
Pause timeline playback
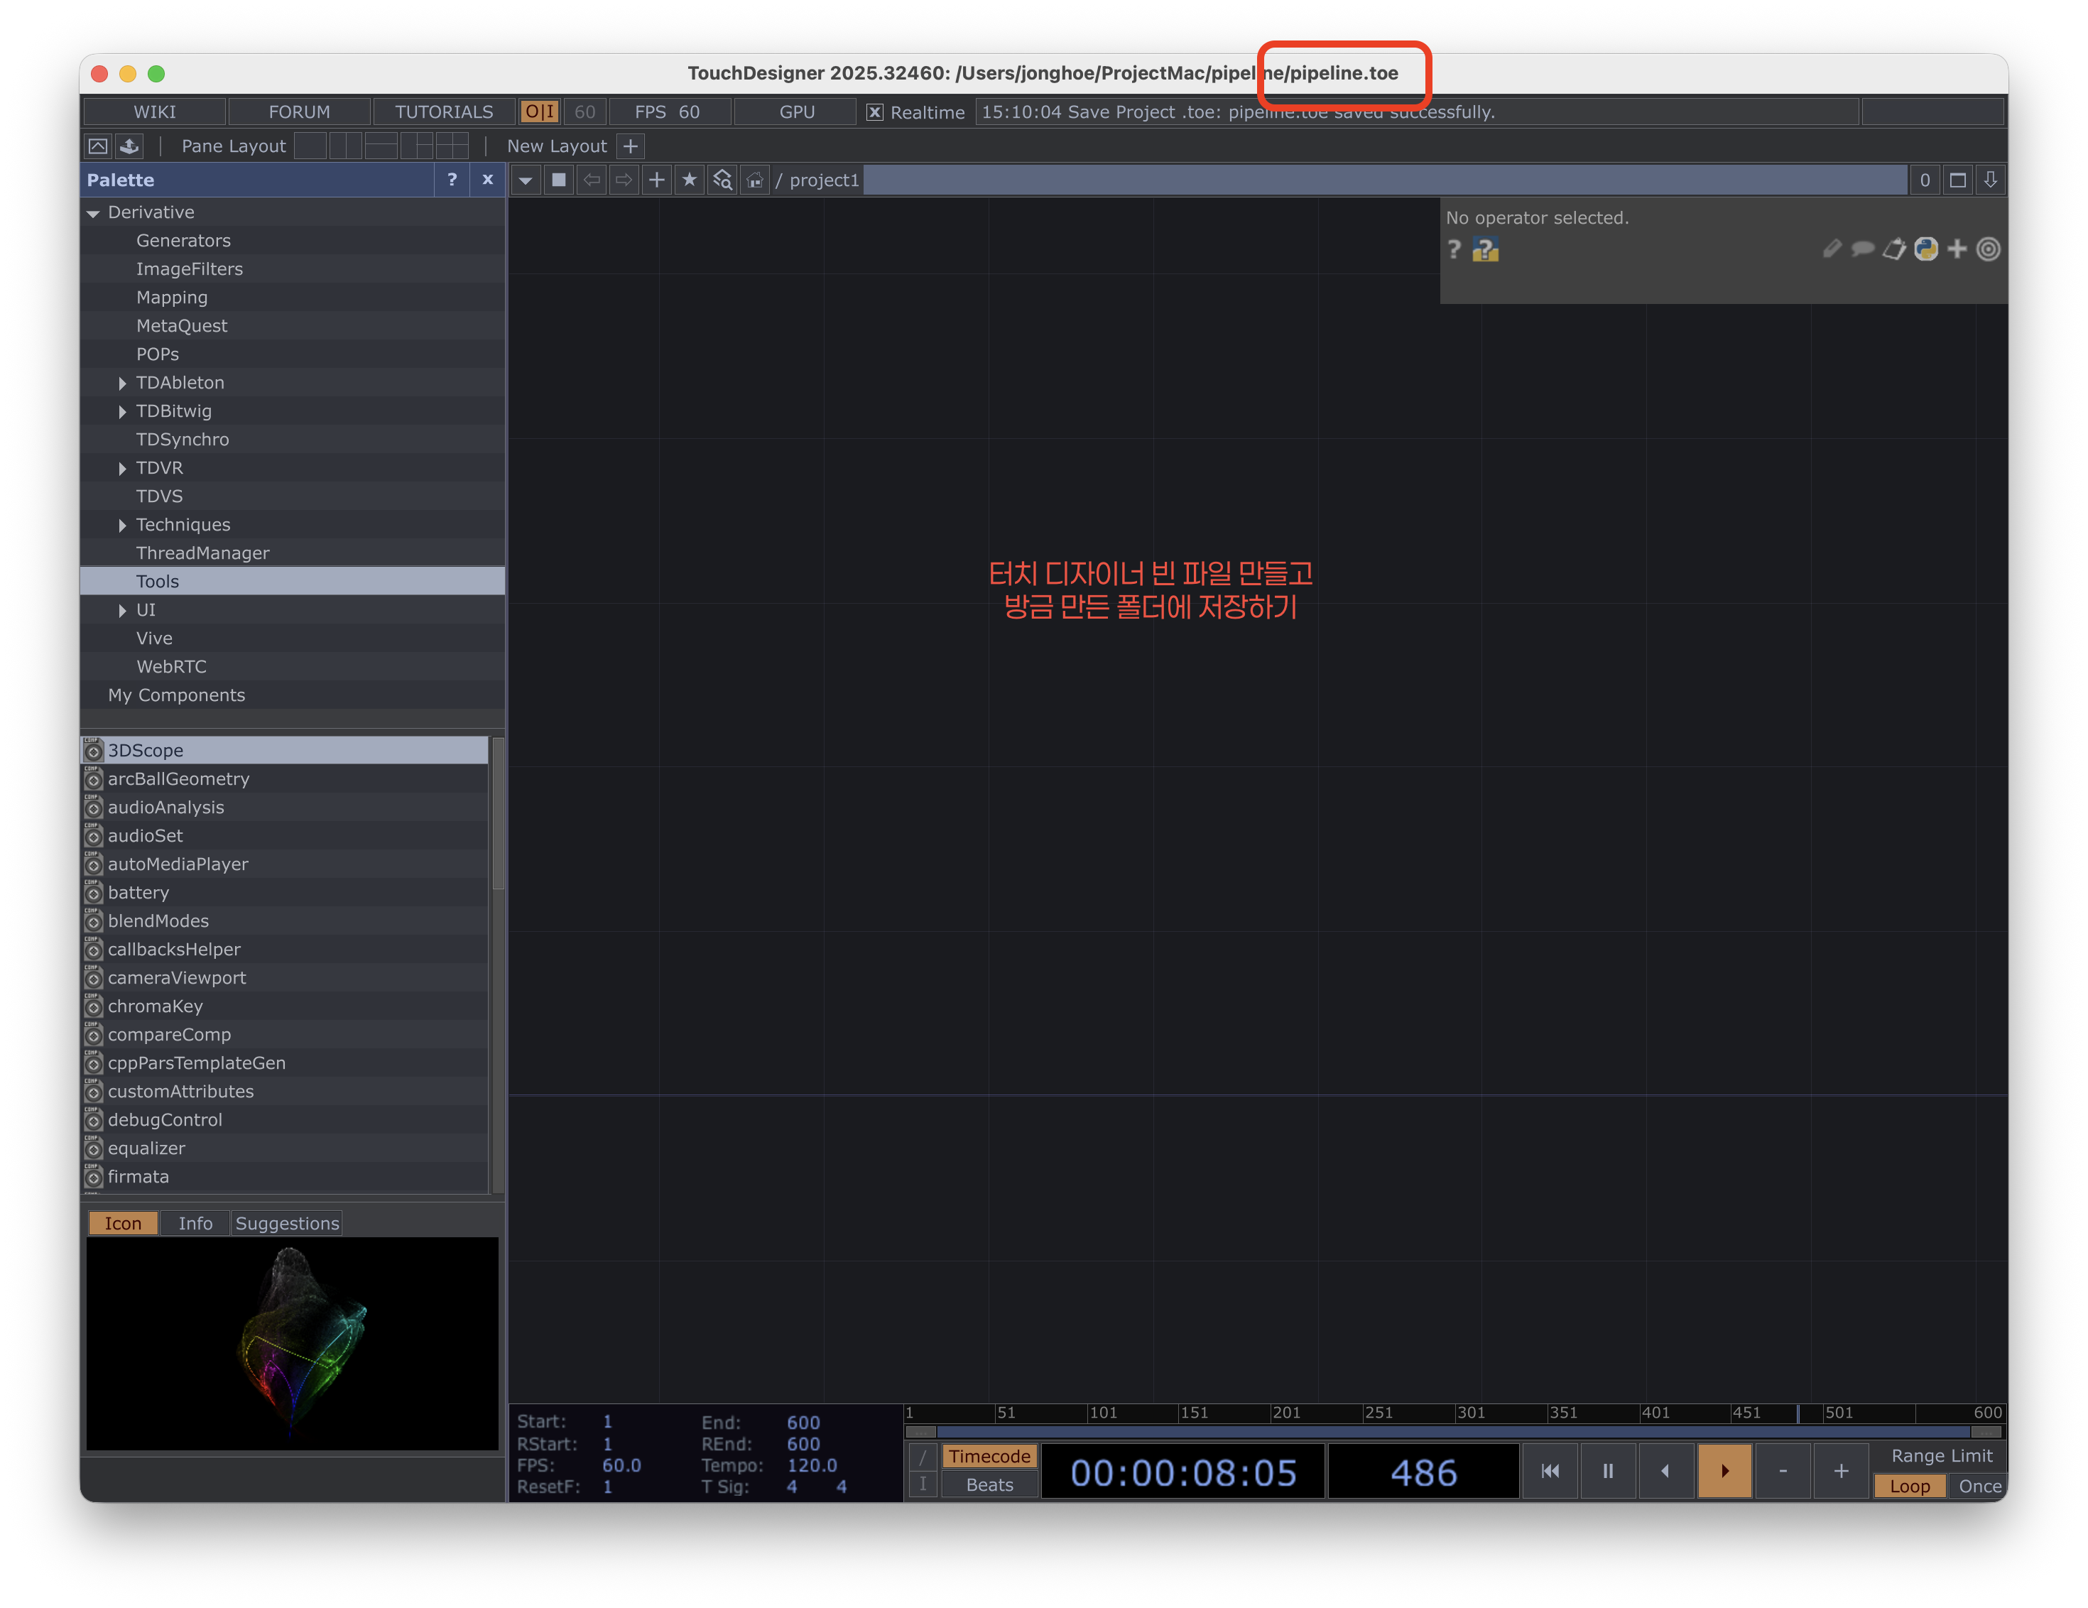click(1608, 1472)
